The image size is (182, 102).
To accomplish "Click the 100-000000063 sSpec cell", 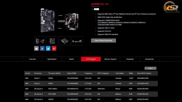I will coord(73,78).
